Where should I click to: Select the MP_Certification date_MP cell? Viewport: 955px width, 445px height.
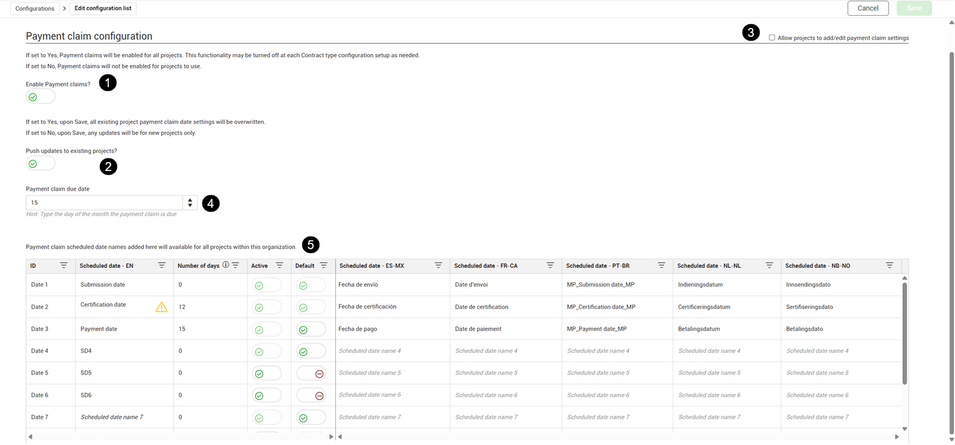click(617, 307)
